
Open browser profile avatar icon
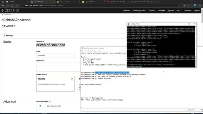tap(195, 6)
